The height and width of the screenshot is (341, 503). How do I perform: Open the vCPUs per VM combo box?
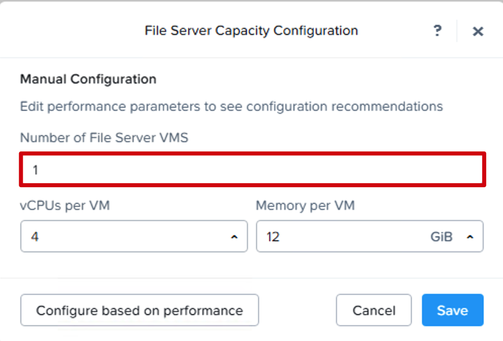(x=134, y=236)
